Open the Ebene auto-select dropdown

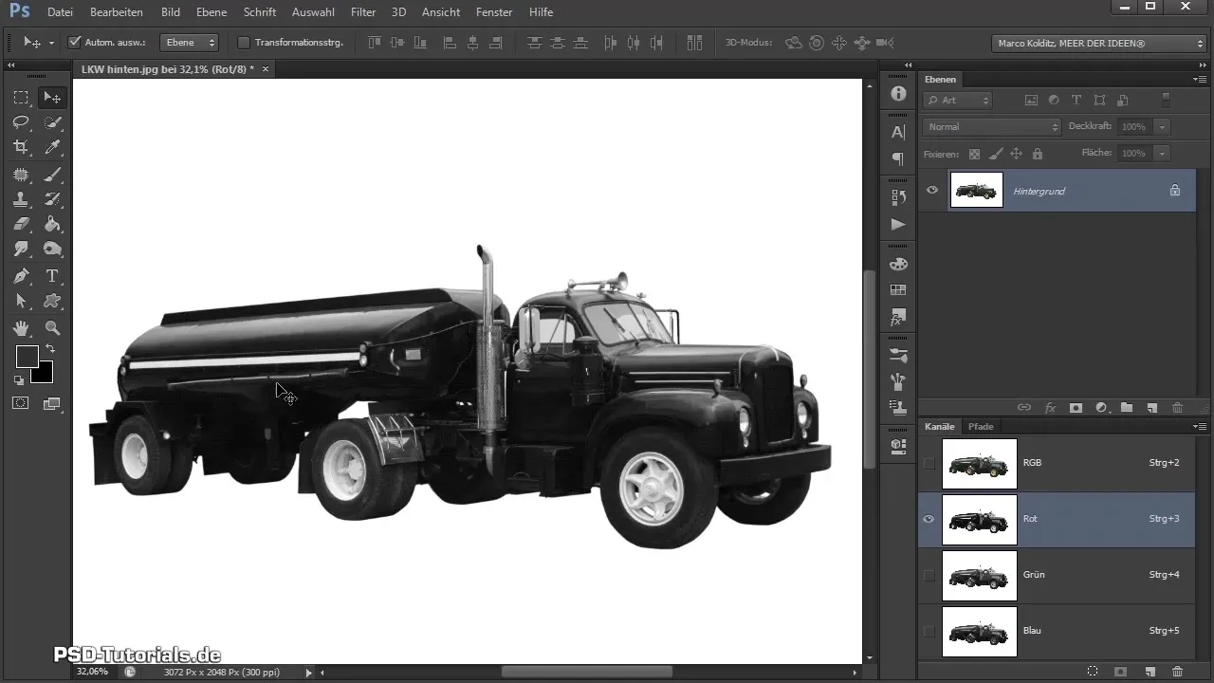(189, 43)
